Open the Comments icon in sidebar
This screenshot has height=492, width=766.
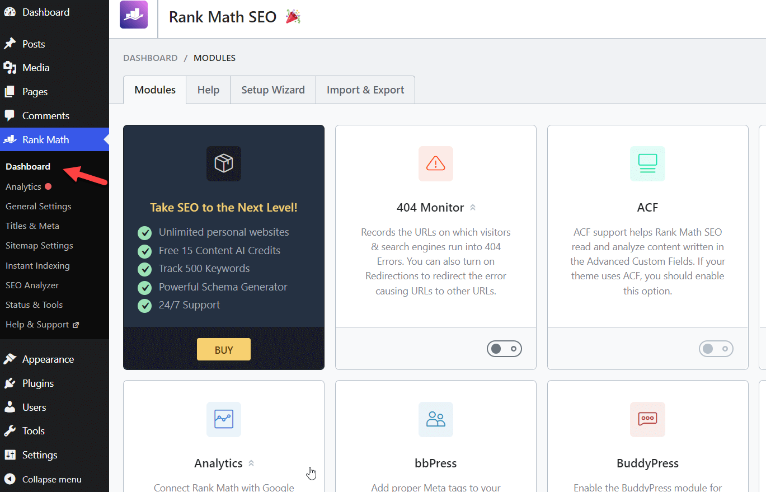coord(12,115)
